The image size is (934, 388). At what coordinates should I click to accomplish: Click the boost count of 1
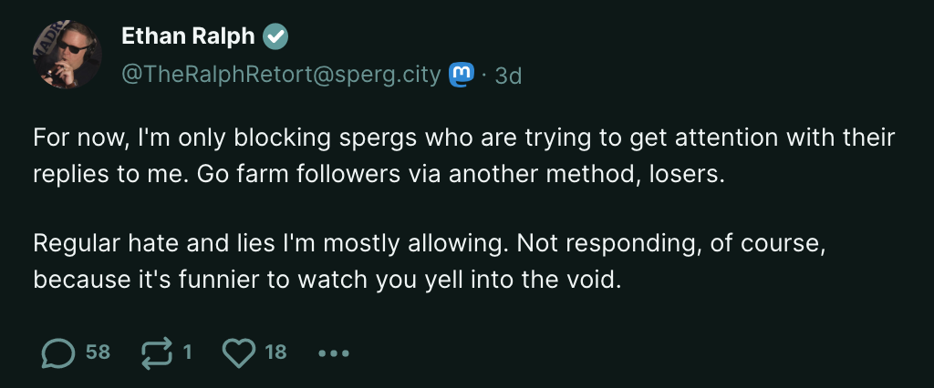click(x=187, y=352)
